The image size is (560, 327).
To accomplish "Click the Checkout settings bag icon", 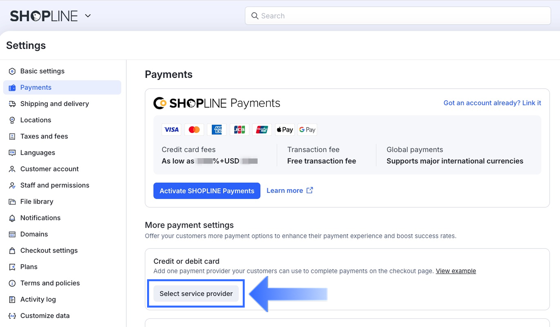I will (12, 251).
